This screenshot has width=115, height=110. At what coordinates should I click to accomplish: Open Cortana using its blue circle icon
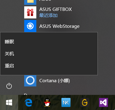[30, 80]
